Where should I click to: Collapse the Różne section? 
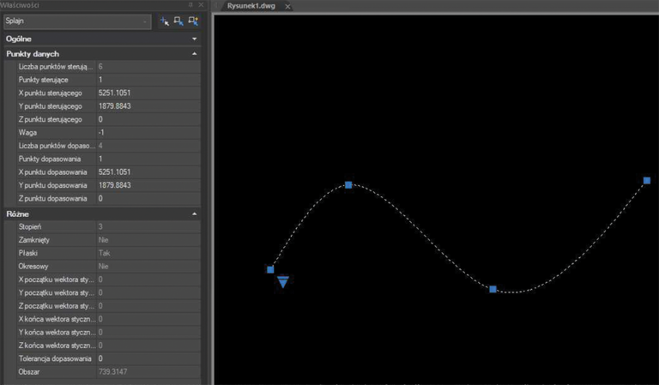194,214
